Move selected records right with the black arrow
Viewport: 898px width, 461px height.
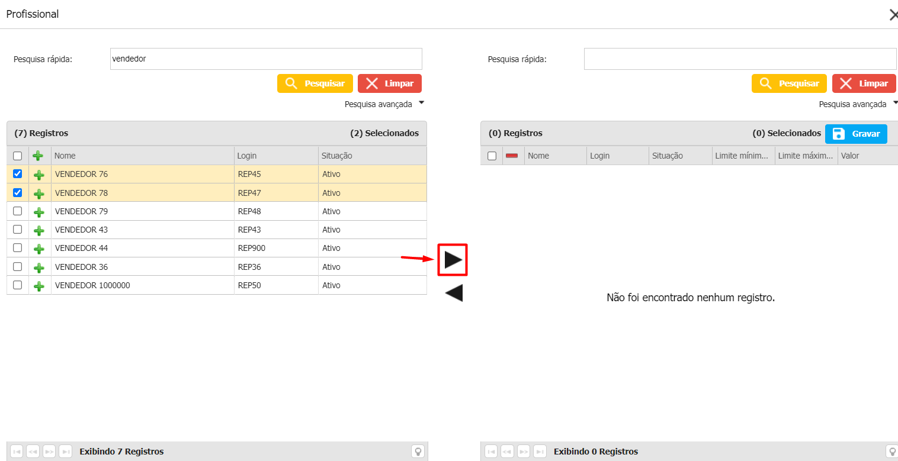(x=453, y=260)
